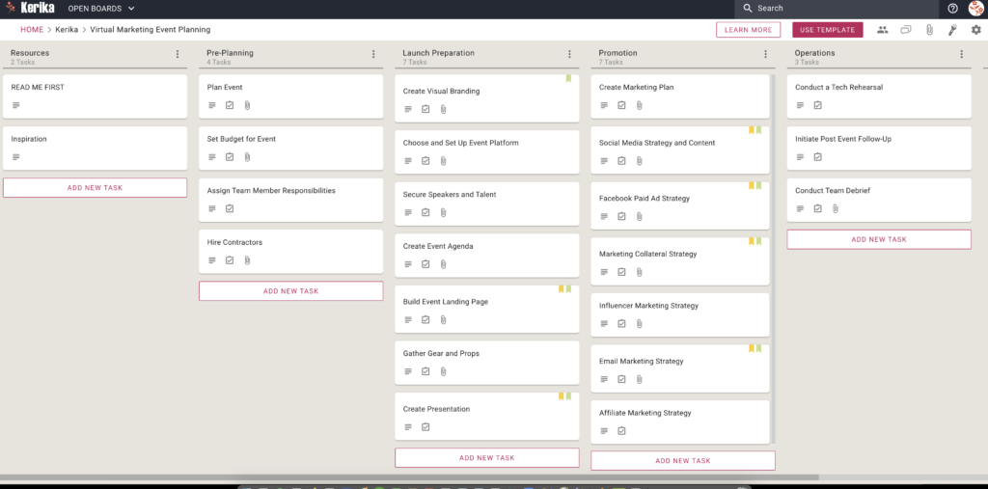Go to HOME breadcrumb link
This screenshot has height=489, width=988.
click(x=32, y=30)
